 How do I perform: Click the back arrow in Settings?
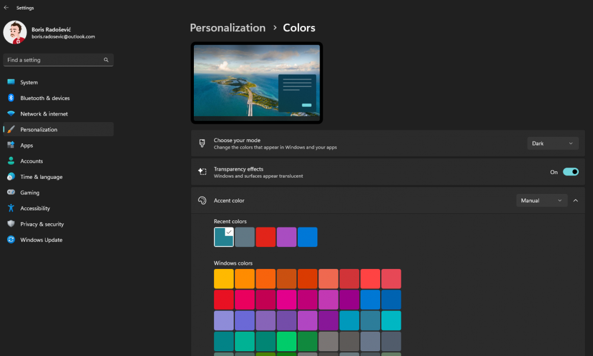pos(6,8)
